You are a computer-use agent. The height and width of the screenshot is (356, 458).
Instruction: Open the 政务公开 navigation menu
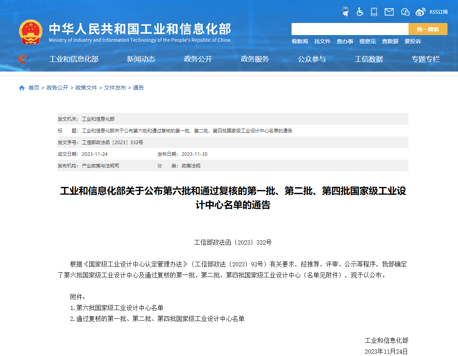(198, 59)
